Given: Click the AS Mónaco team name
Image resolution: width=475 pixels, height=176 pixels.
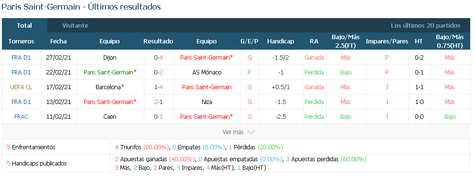Looking at the screenshot, I should pyautogui.click(x=206, y=72).
